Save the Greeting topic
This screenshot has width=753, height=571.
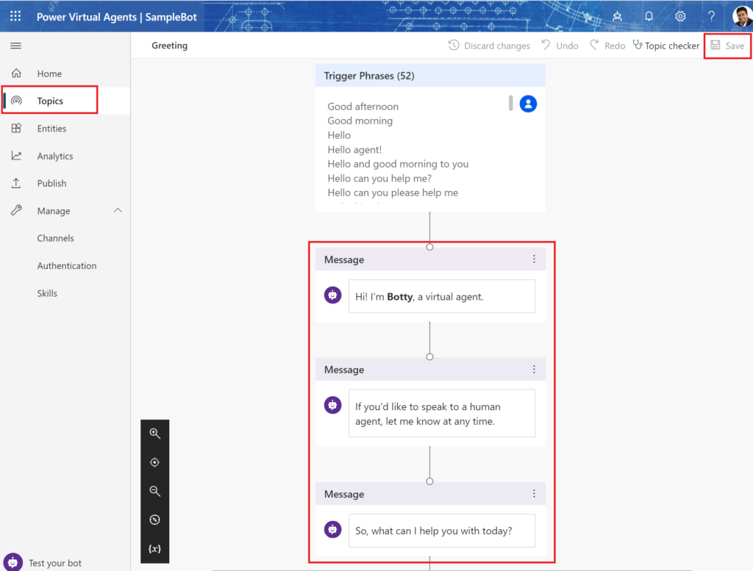coord(727,45)
